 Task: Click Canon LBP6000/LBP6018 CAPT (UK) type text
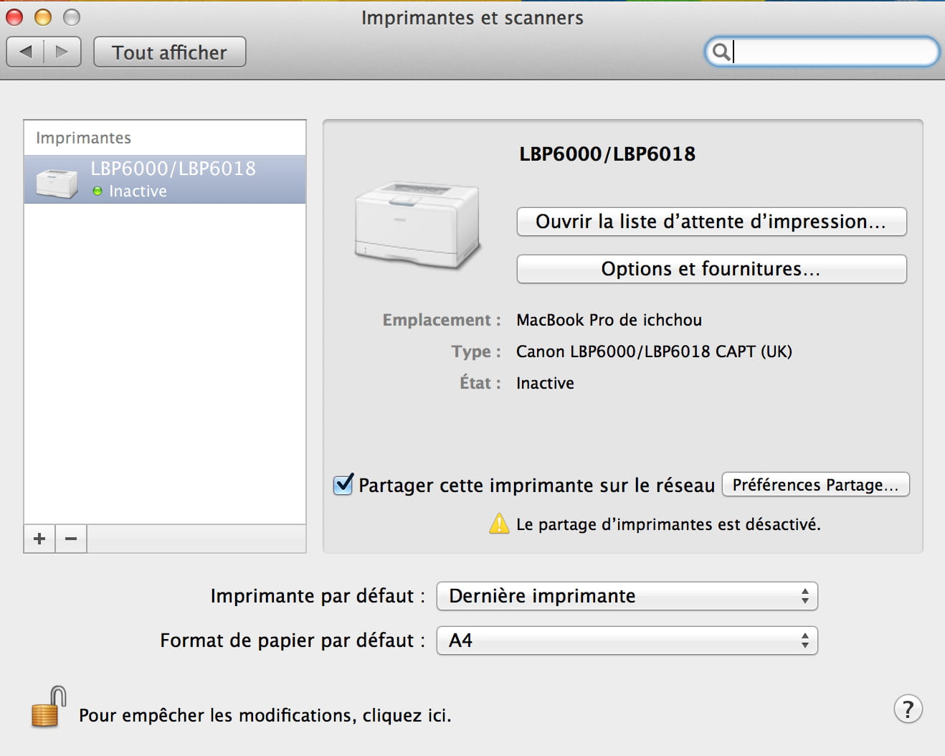click(x=654, y=351)
